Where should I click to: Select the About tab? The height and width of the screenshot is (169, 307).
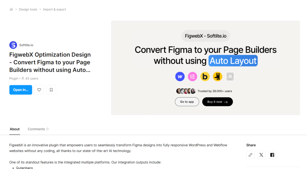click(x=15, y=129)
